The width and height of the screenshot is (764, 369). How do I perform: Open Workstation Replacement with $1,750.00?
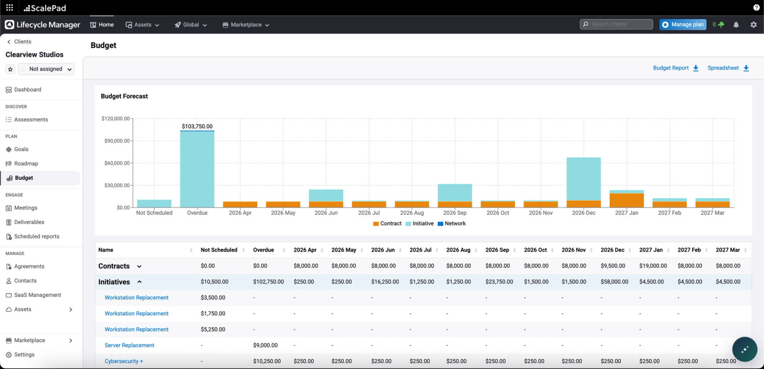tap(137, 314)
